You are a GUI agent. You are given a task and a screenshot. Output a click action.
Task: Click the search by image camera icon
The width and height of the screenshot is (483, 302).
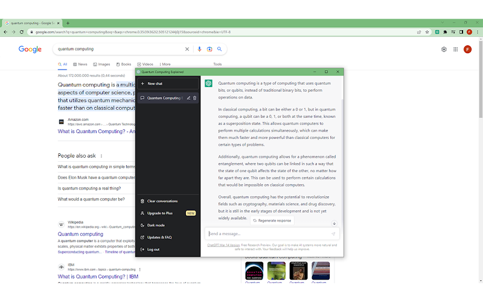click(210, 49)
